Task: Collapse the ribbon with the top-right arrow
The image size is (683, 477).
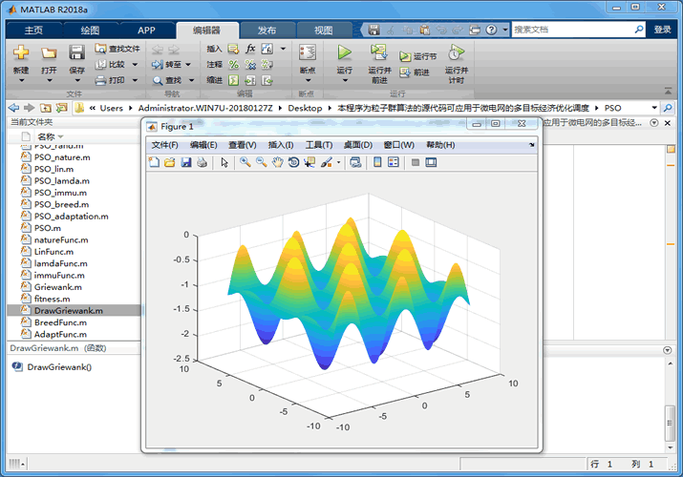Action: pyautogui.click(x=668, y=91)
